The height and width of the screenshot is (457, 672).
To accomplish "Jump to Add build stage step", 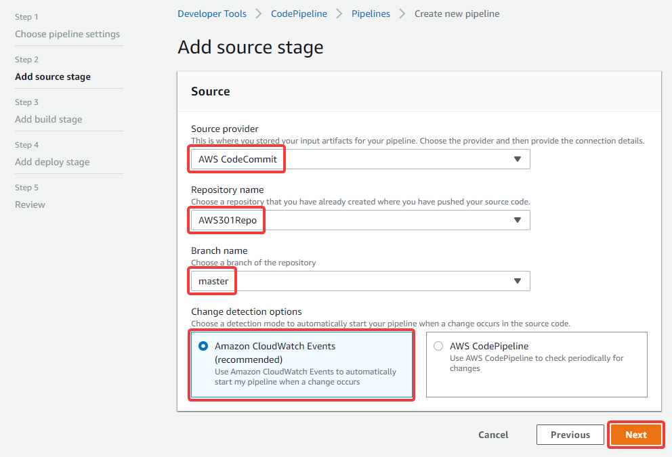I will point(48,119).
